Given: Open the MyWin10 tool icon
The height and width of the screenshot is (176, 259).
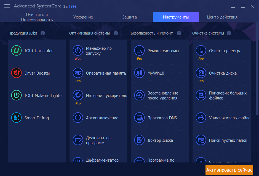Looking at the screenshot, I should coord(139,73).
